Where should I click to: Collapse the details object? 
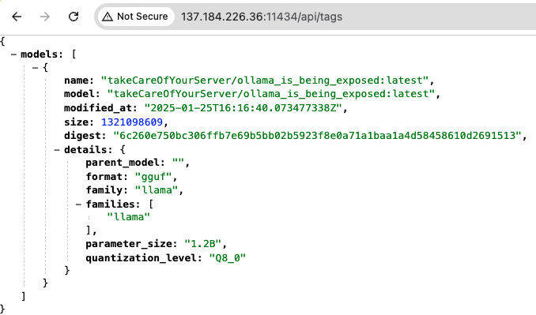point(57,149)
